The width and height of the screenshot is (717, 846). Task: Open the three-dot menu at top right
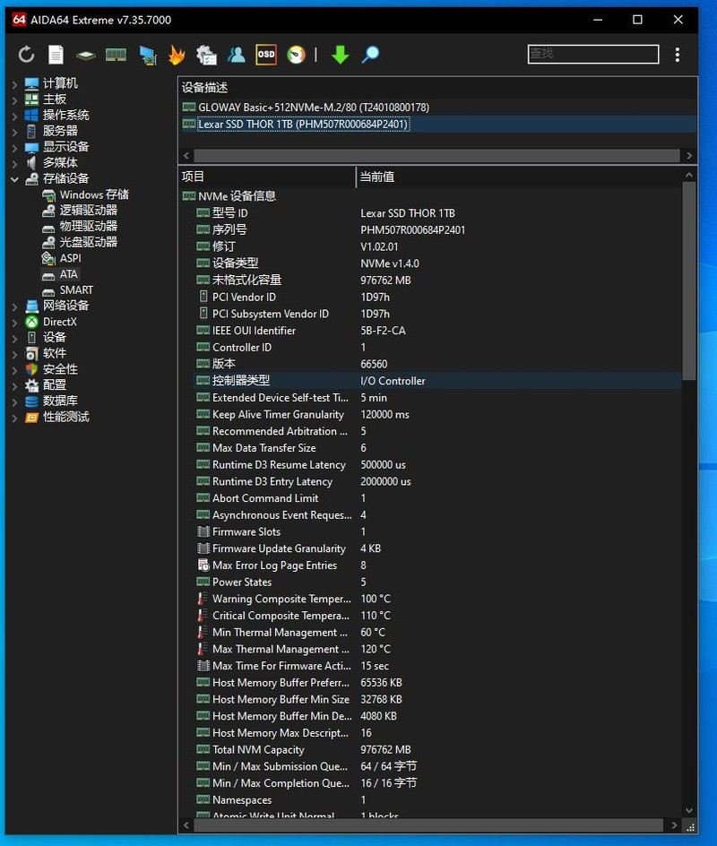coord(678,54)
